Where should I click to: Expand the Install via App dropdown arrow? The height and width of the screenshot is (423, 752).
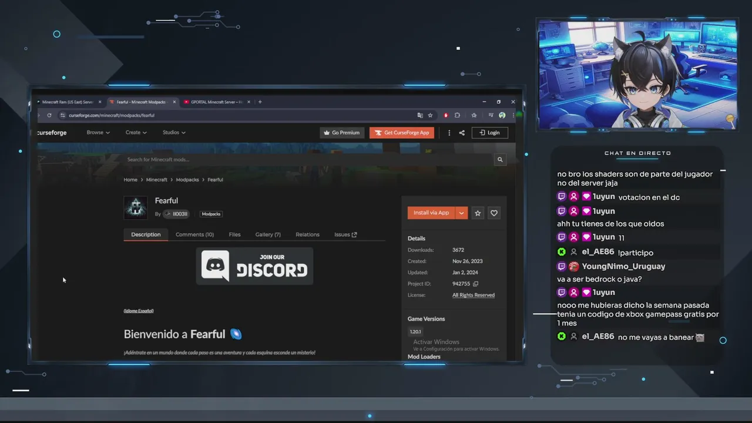pos(462,213)
